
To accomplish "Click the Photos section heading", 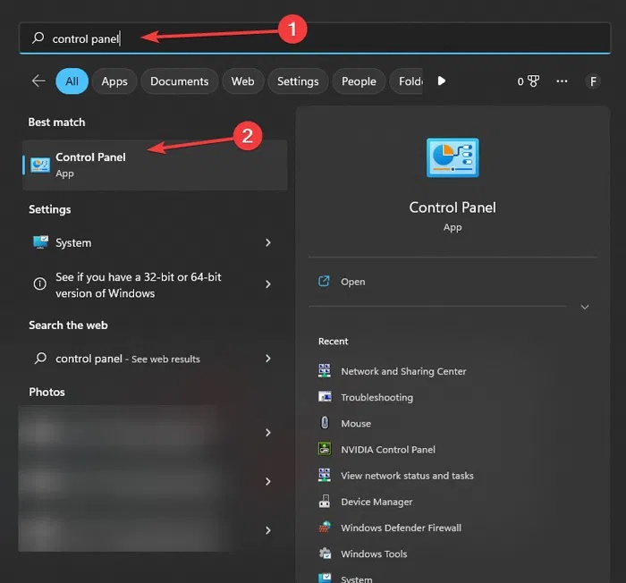I will click(47, 393).
